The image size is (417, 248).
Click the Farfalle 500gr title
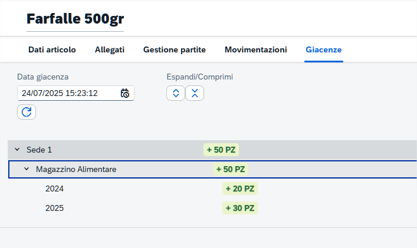75,19
